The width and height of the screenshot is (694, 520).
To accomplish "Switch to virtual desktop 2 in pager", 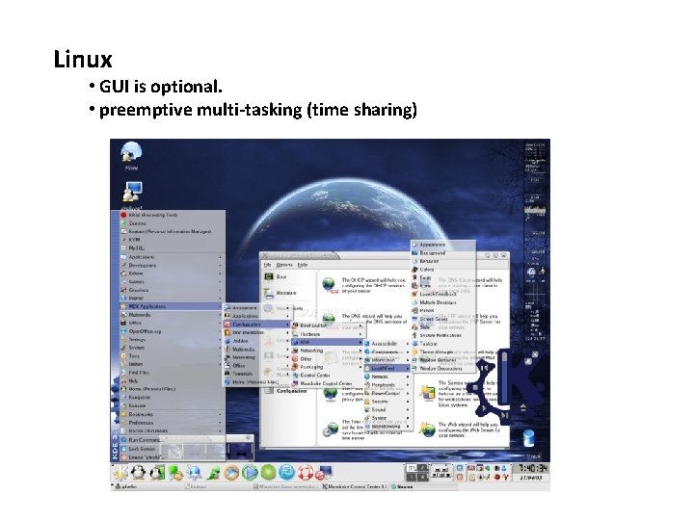I will (x=423, y=468).
